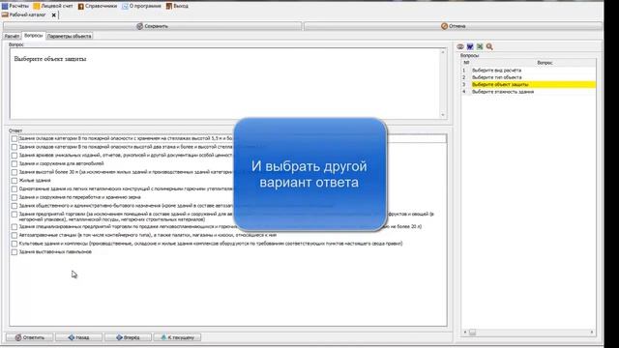Click the Назад button
Screen dimensions: 619x348
point(78,337)
